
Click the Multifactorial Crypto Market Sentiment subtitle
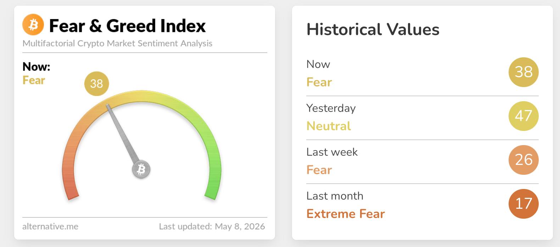click(x=117, y=43)
